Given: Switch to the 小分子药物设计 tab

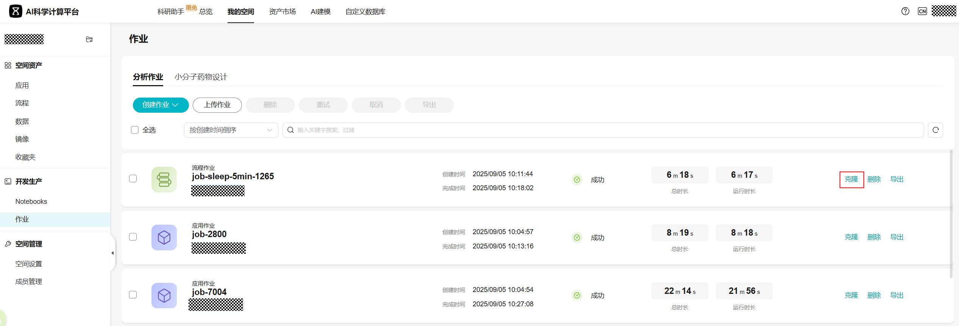Looking at the screenshot, I should click(201, 77).
